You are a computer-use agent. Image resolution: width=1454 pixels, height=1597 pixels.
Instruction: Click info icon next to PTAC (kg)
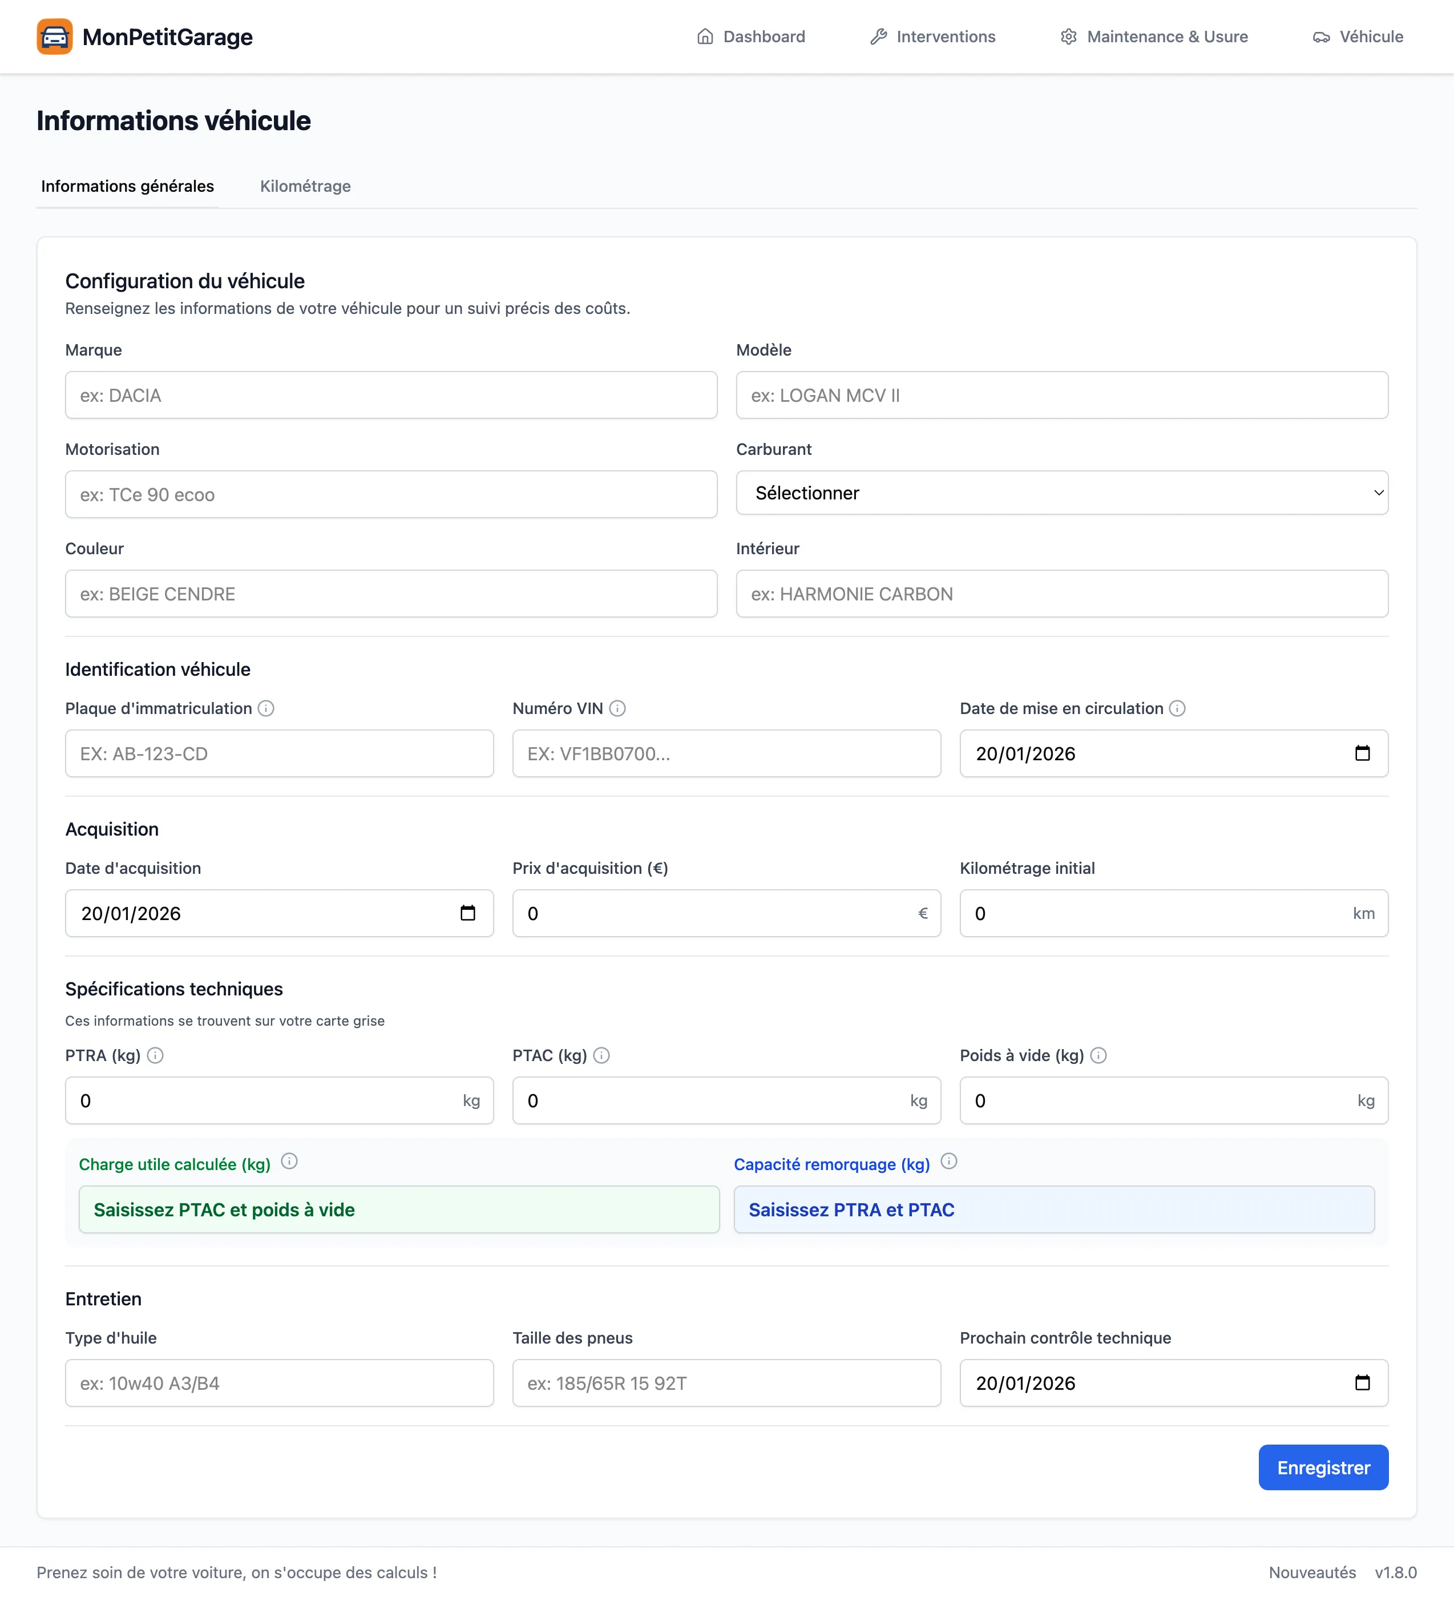point(601,1055)
